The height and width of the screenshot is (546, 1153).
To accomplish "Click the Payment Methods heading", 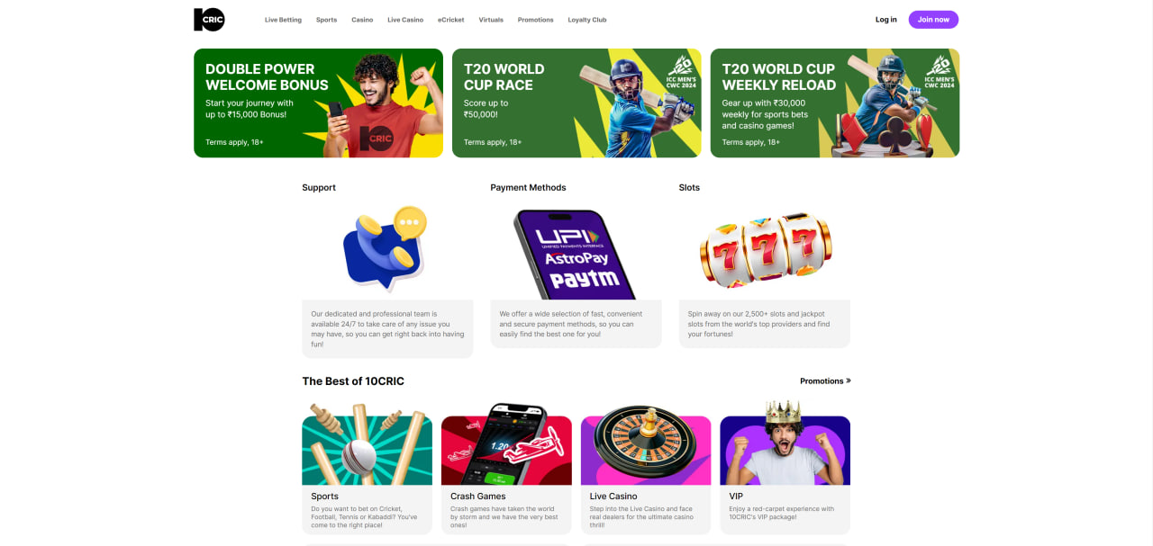I will (528, 188).
